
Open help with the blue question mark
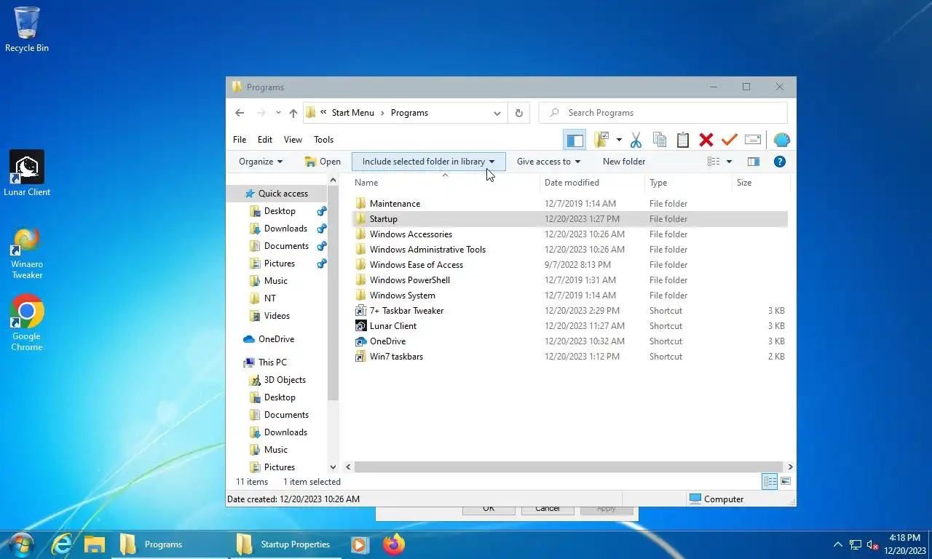tap(780, 162)
